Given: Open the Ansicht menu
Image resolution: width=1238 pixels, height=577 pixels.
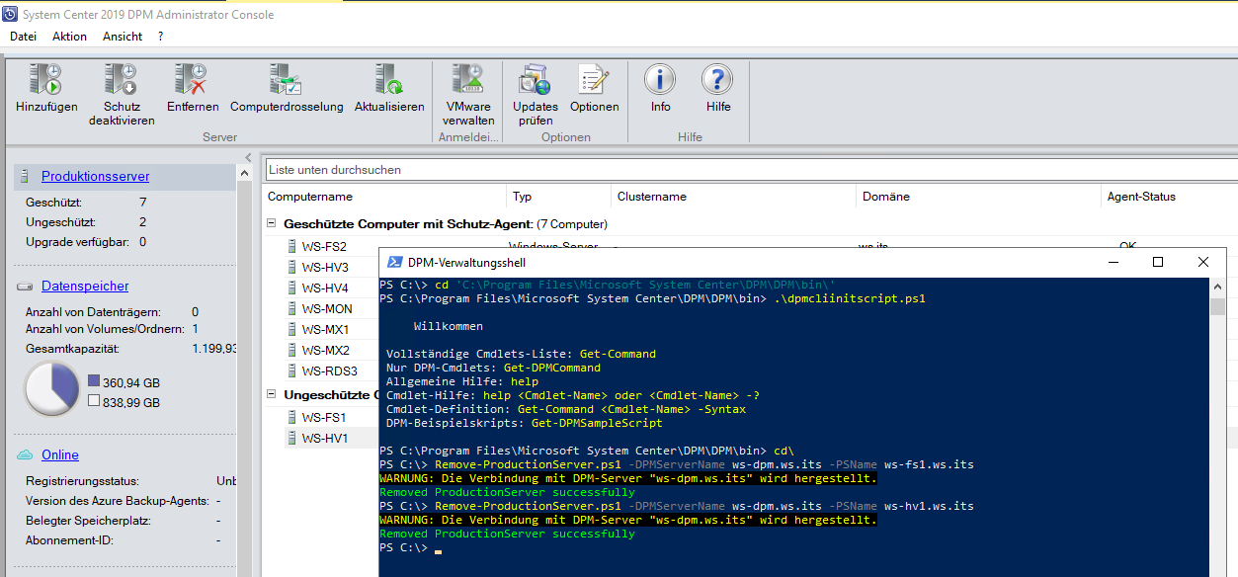Looking at the screenshot, I should point(123,37).
